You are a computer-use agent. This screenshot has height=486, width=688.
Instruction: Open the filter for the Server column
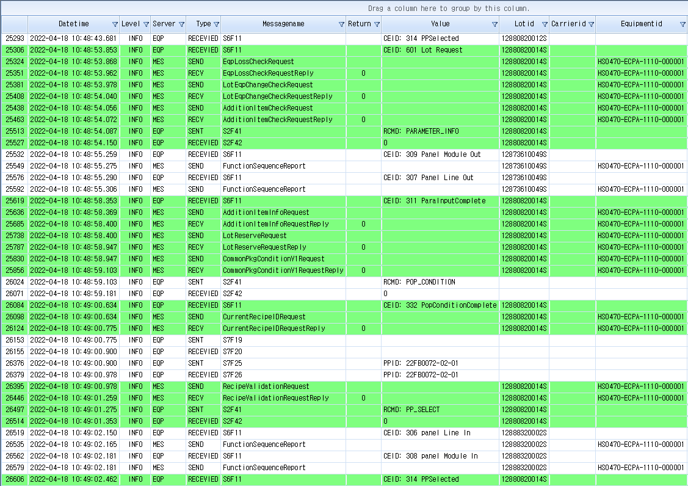pos(181,24)
